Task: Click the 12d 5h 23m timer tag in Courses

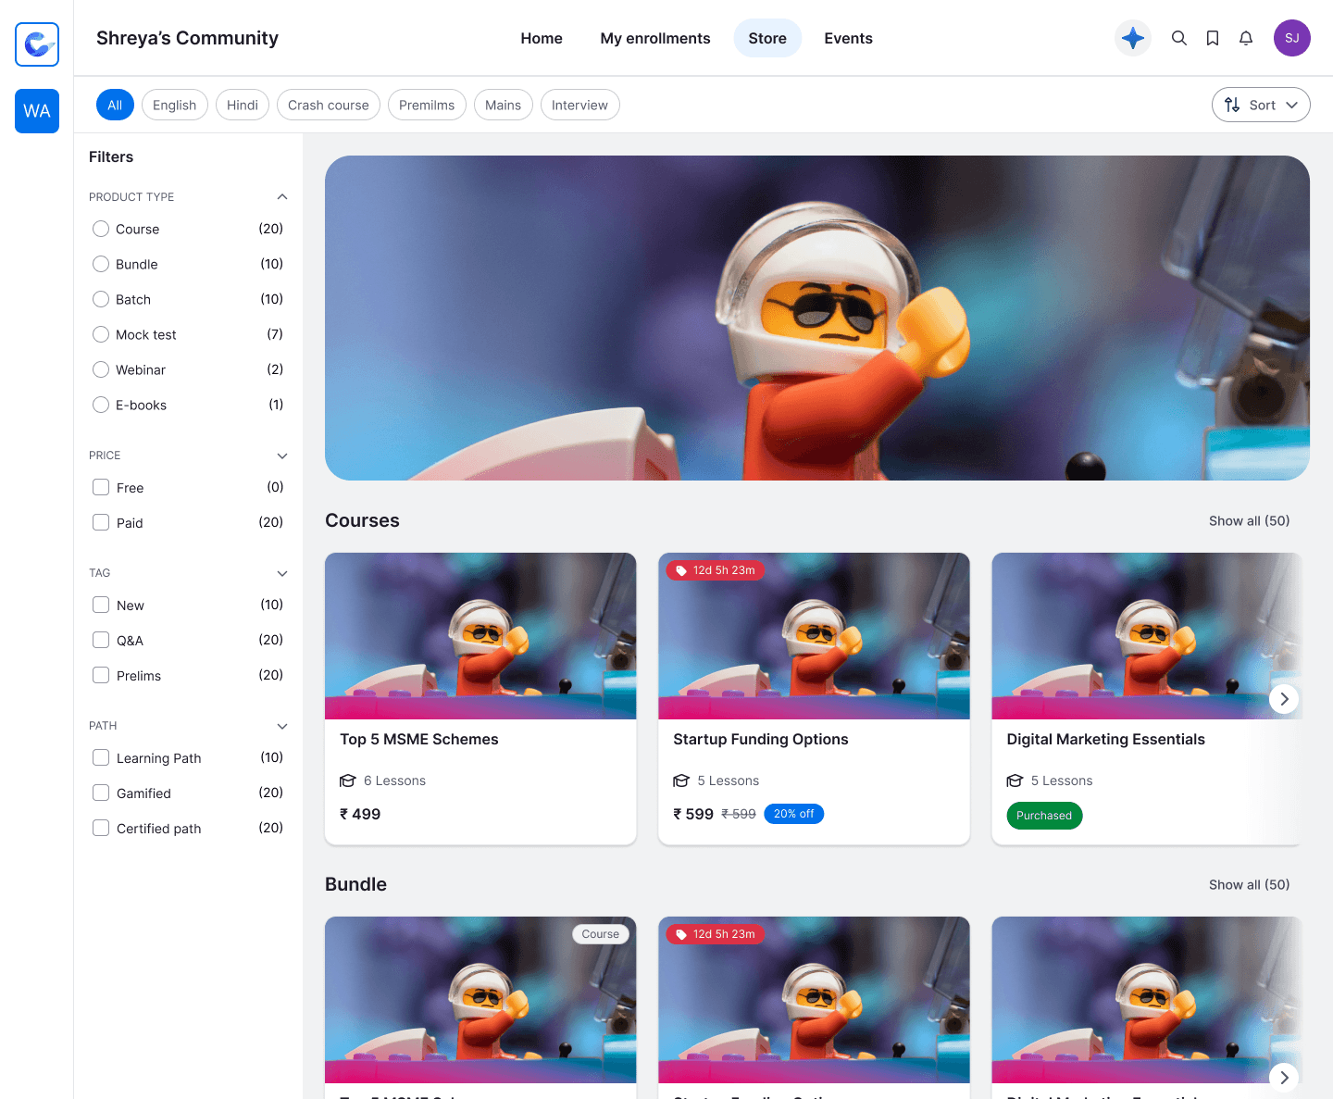Action: point(716,570)
